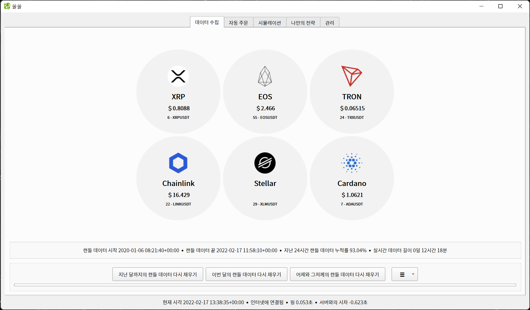The image size is (530, 310).
Task: Click the XRP price $0.8088
Action: click(179, 108)
